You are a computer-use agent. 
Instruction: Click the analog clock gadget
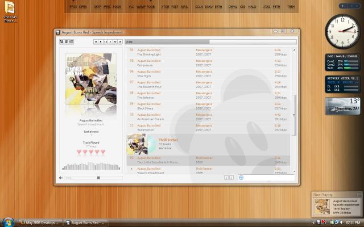[342, 31]
